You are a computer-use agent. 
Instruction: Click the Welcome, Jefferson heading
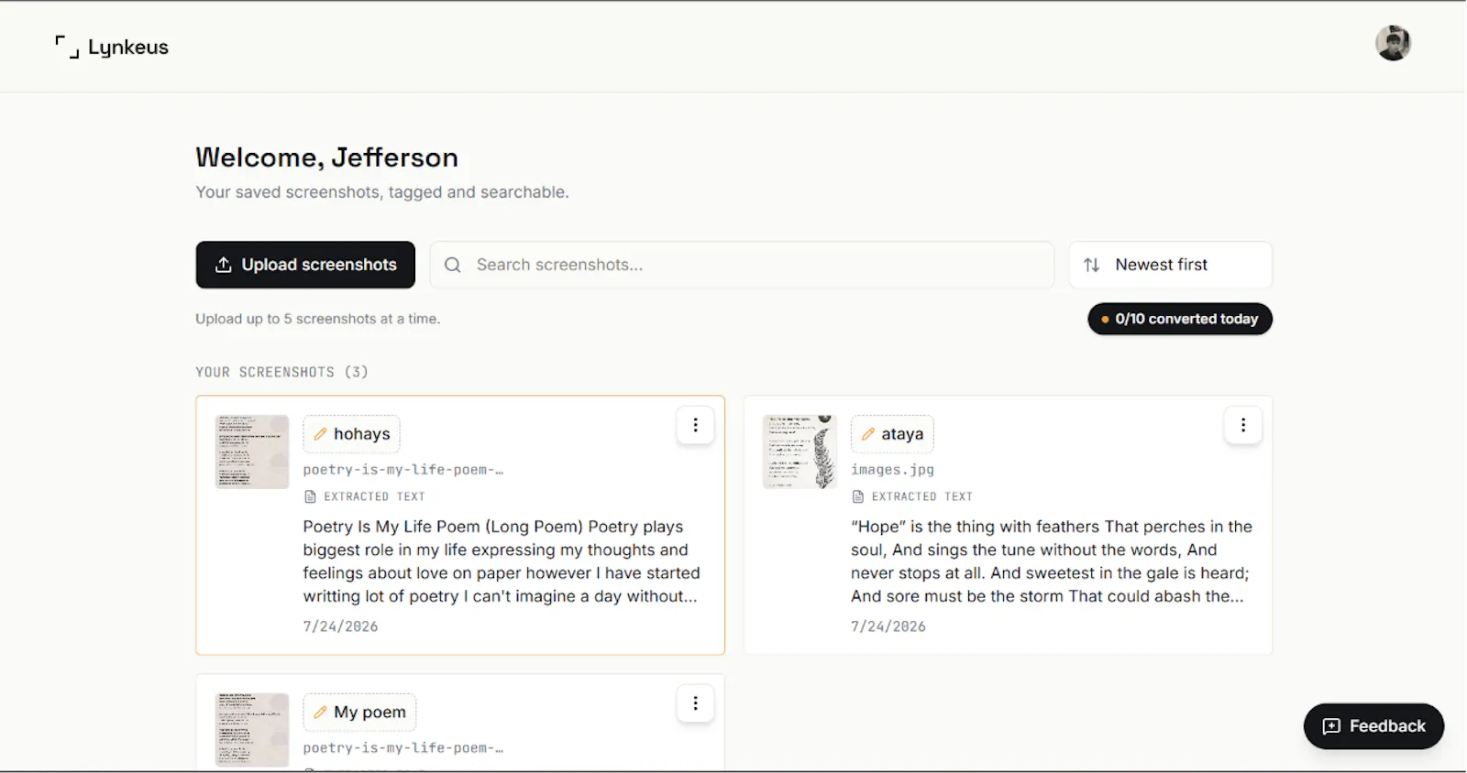pyautogui.click(x=326, y=158)
